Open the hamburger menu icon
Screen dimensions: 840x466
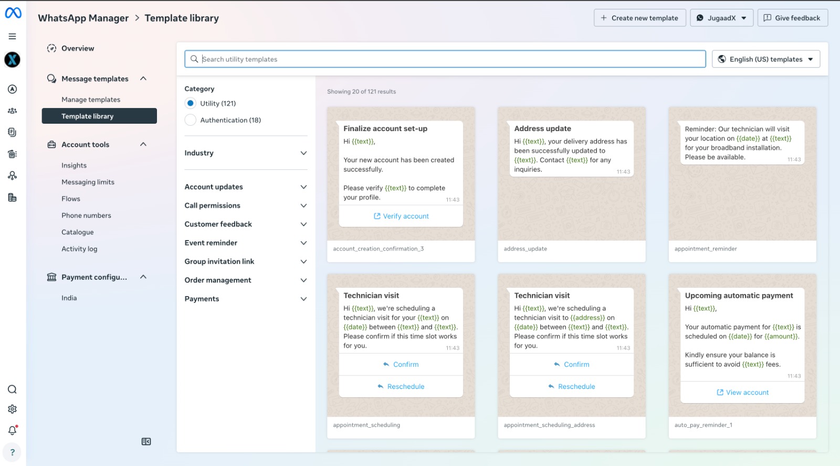click(x=12, y=36)
